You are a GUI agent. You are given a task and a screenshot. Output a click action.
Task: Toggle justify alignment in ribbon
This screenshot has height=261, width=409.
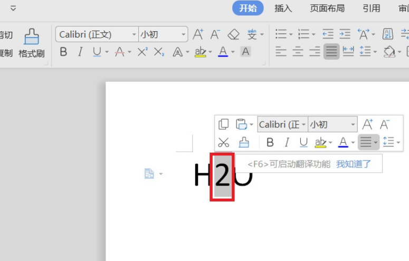coord(331,51)
